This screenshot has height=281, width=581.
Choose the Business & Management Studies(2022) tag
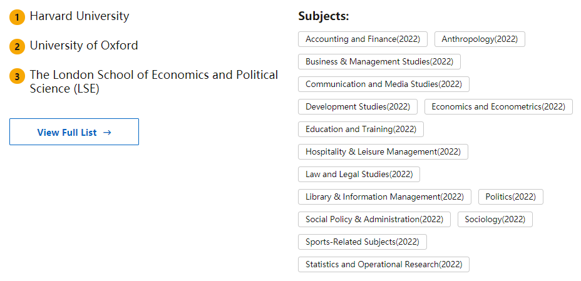point(379,61)
